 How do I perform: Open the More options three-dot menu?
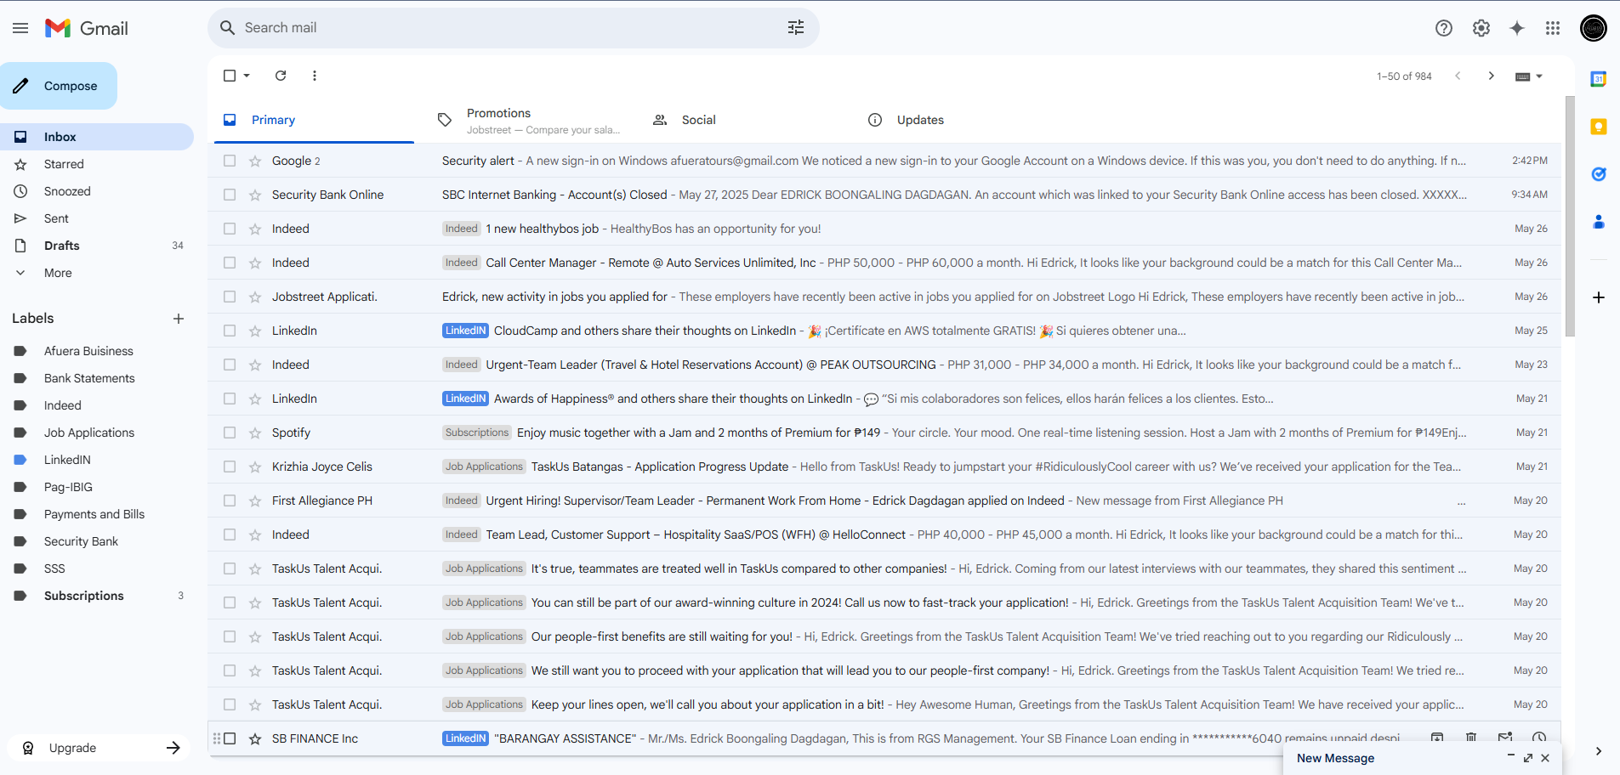pyautogui.click(x=315, y=76)
